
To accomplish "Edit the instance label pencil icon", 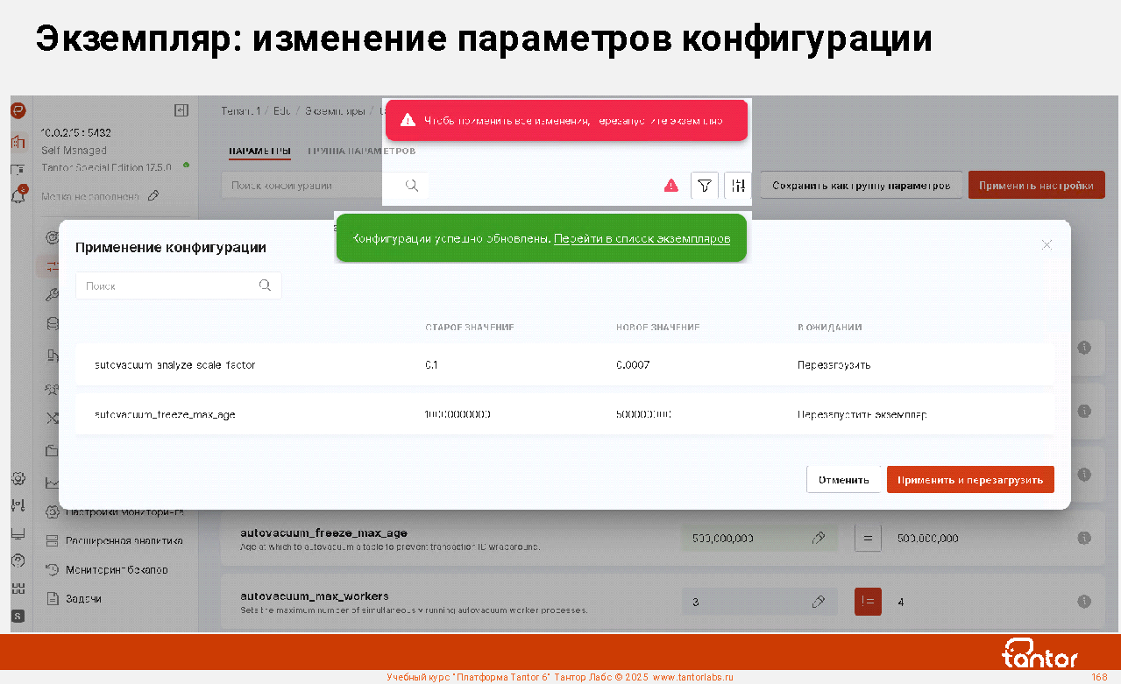I will [154, 196].
